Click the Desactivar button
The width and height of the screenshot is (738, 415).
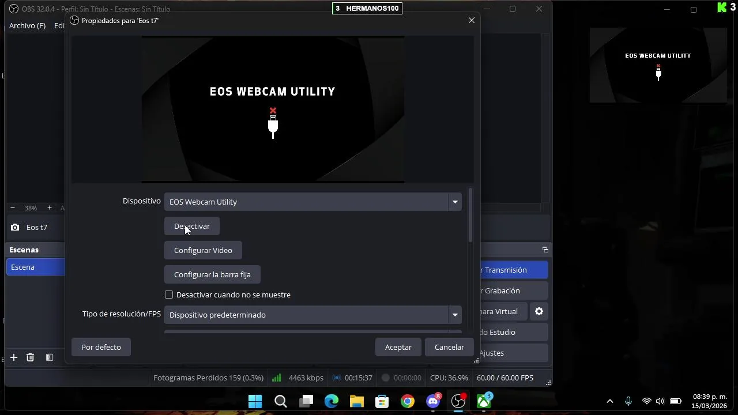(x=192, y=226)
